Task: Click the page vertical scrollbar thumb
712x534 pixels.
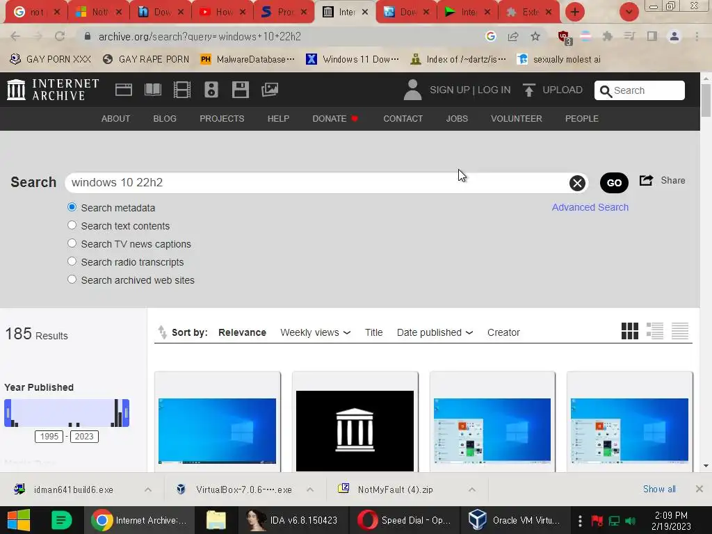Action: coord(706,100)
